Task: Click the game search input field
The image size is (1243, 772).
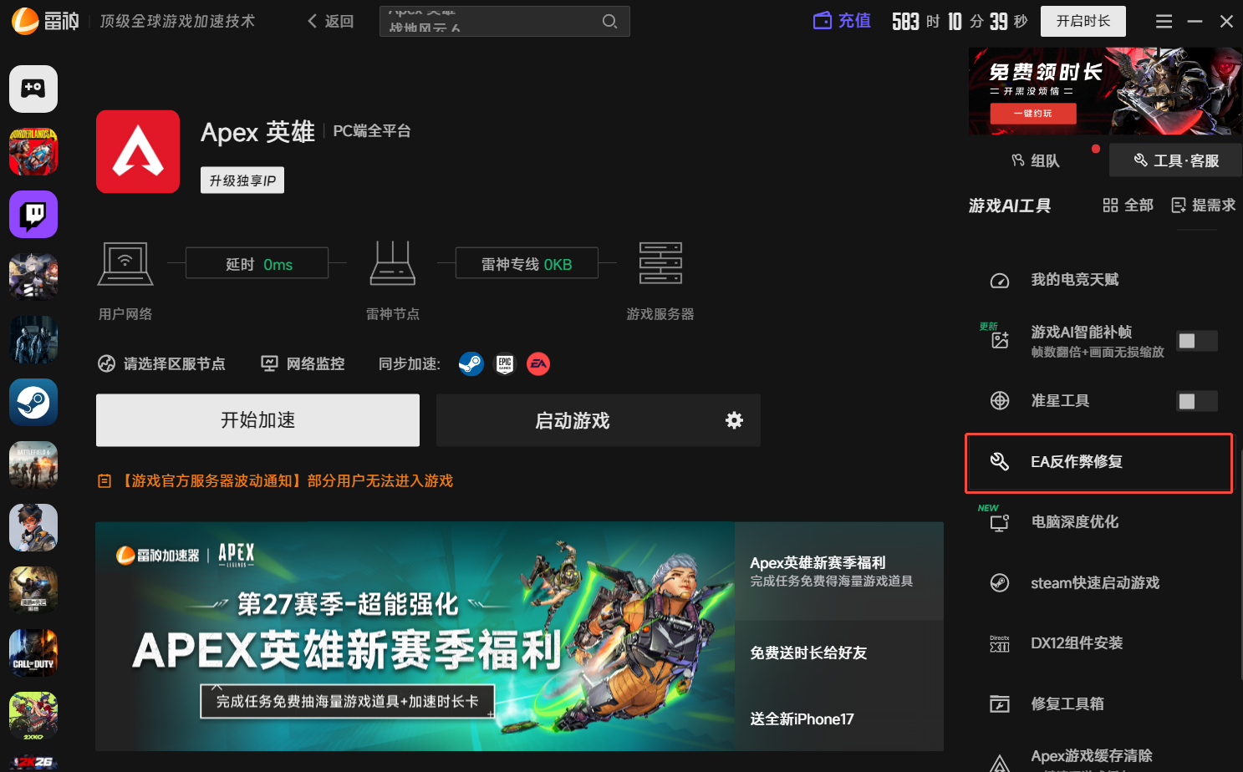Action: pyautogui.click(x=489, y=22)
